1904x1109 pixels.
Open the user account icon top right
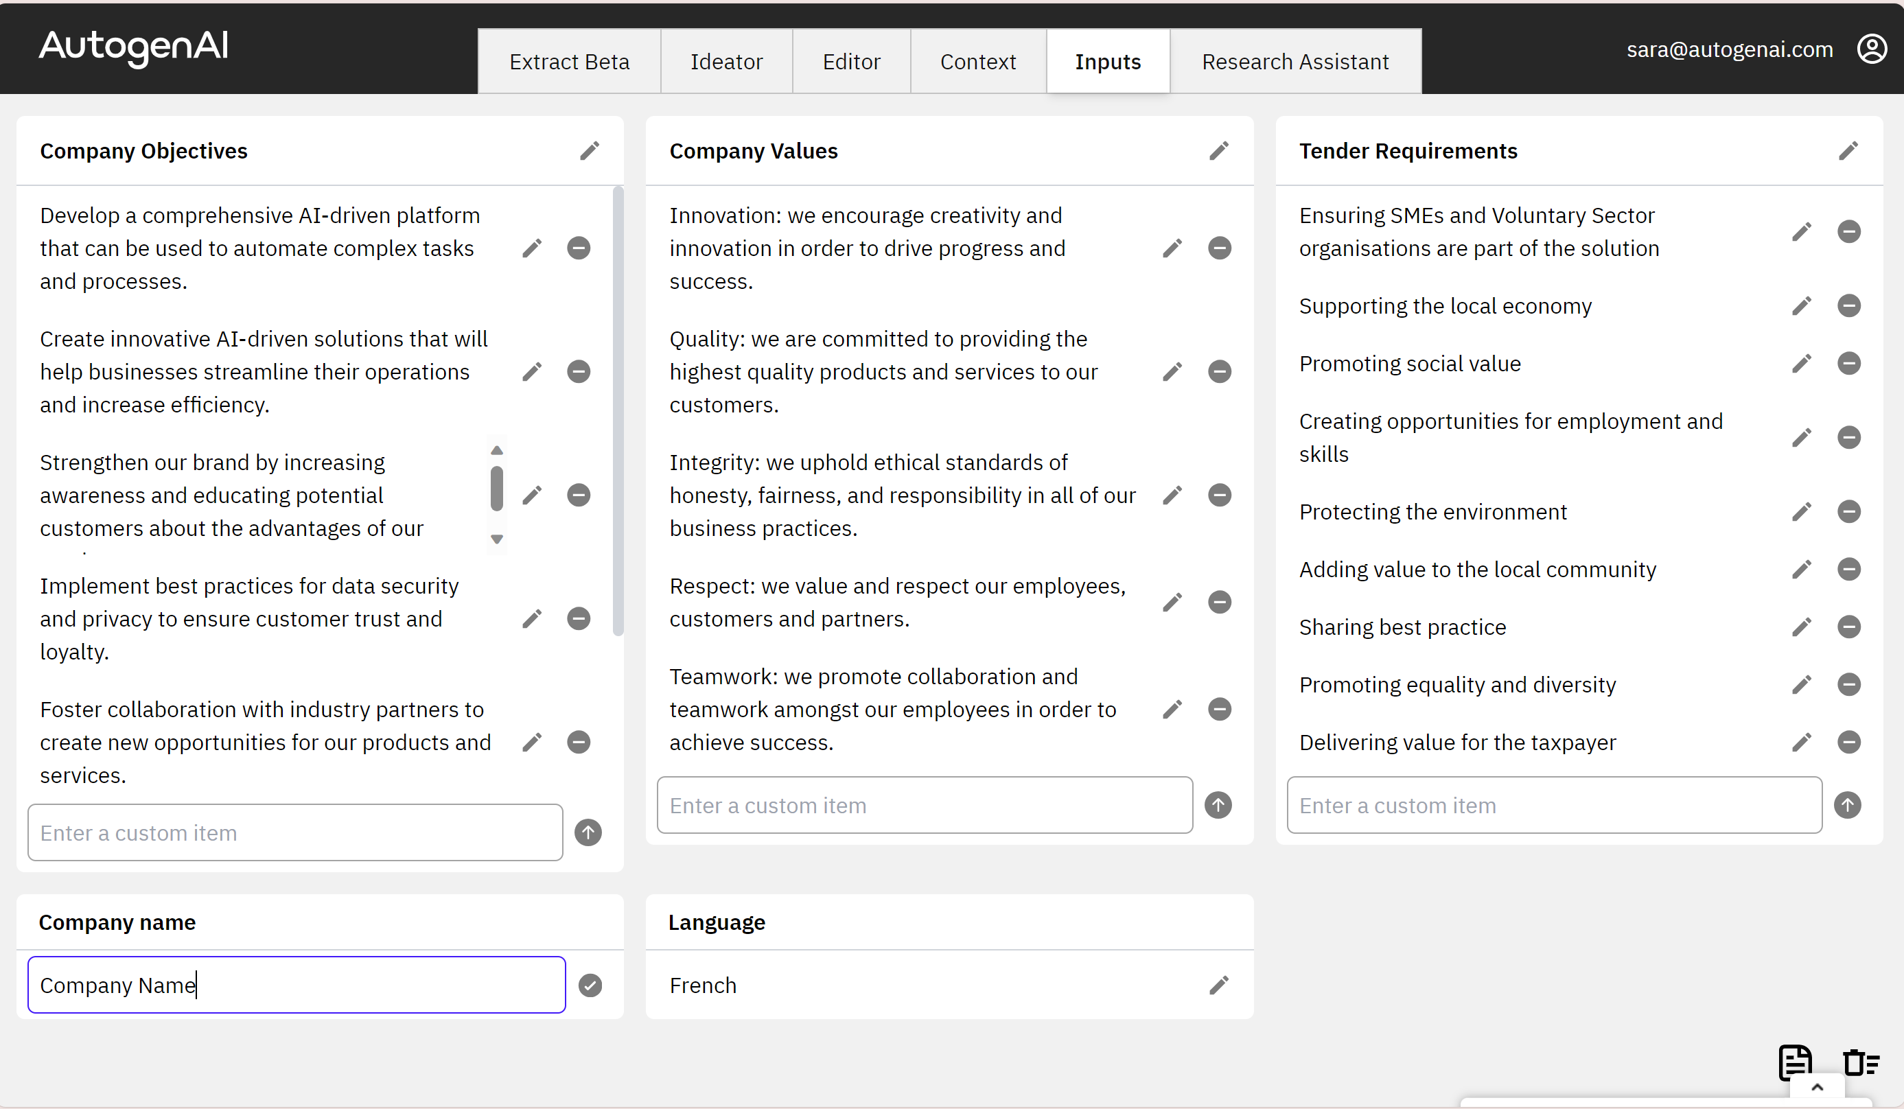pyautogui.click(x=1873, y=48)
